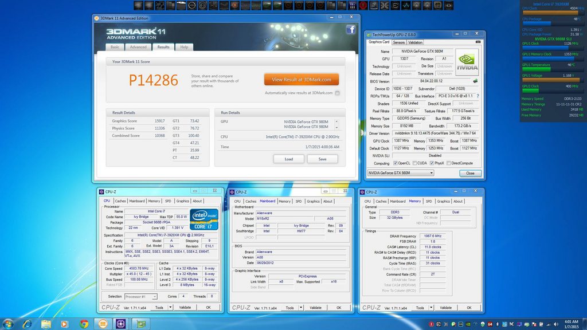Click the down arrow of 3DMark GPU list
The width and height of the screenshot is (587, 330).
point(336,127)
